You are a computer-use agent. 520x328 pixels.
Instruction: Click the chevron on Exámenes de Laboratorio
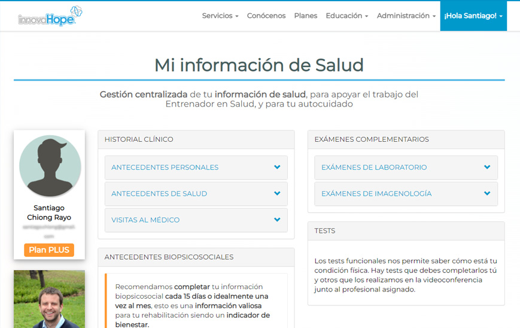487,168
